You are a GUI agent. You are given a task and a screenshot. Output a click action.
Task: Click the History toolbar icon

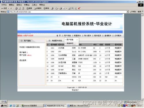(x=52, y=8)
